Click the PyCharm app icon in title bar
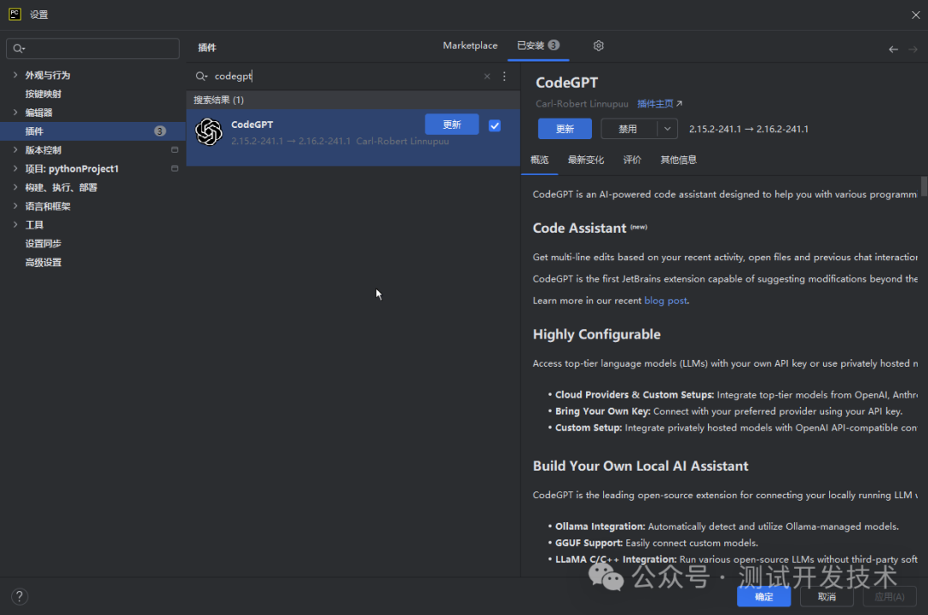Viewport: 928px width, 615px height. click(x=15, y=15)
